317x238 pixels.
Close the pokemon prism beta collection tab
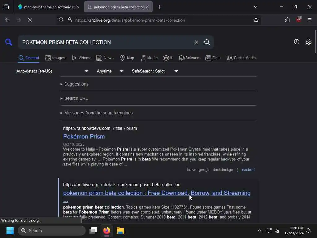pyautogui.click(x=147, y=7)
